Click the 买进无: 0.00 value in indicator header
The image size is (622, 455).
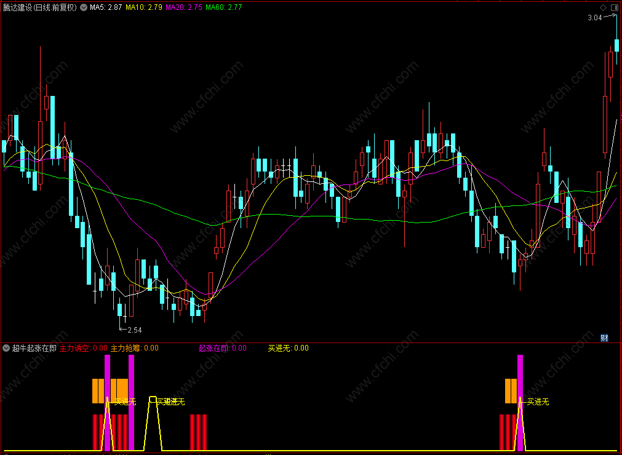tap(289, 348)
